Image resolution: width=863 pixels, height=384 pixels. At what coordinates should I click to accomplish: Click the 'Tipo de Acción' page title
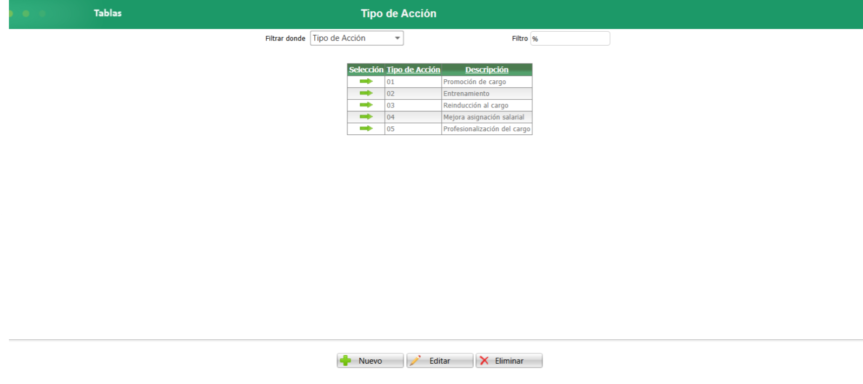[399, 13]
